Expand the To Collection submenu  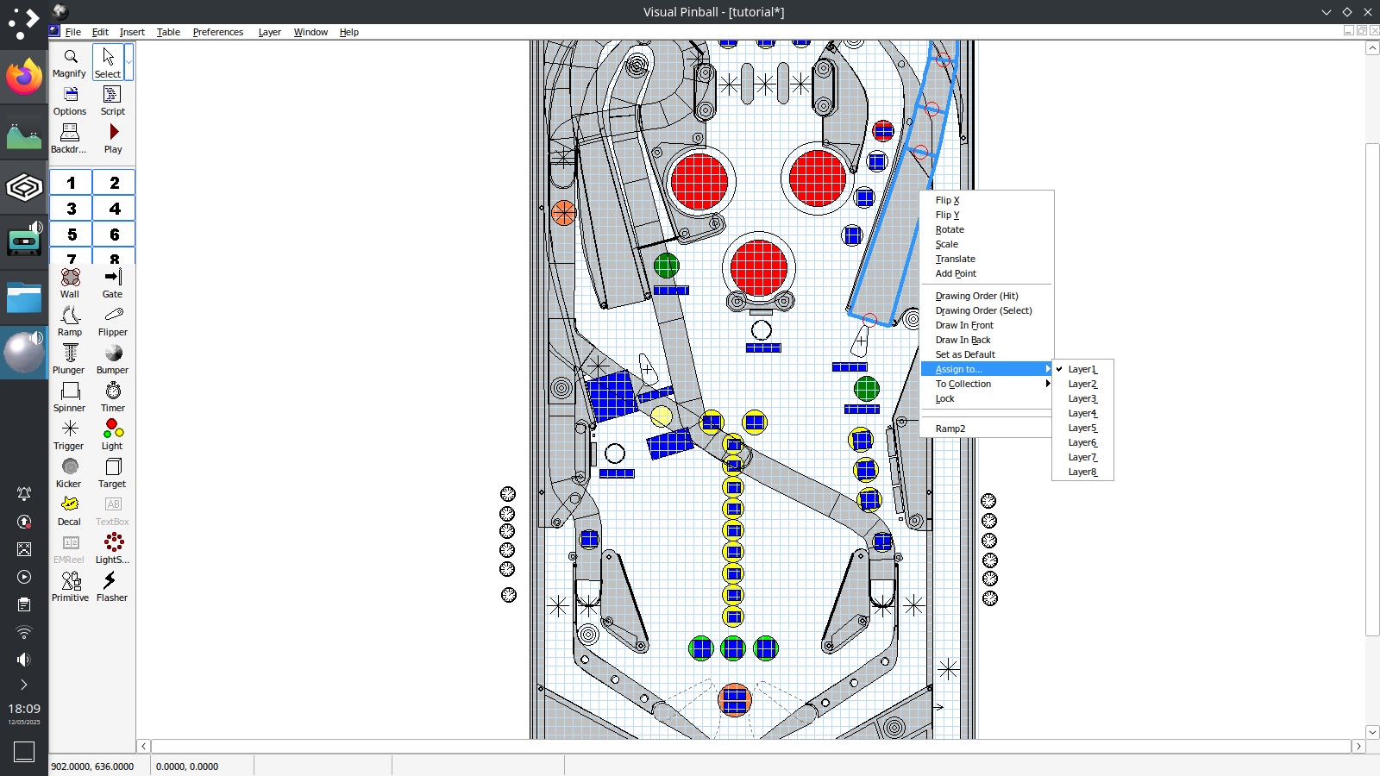click(x=987, y=384)
